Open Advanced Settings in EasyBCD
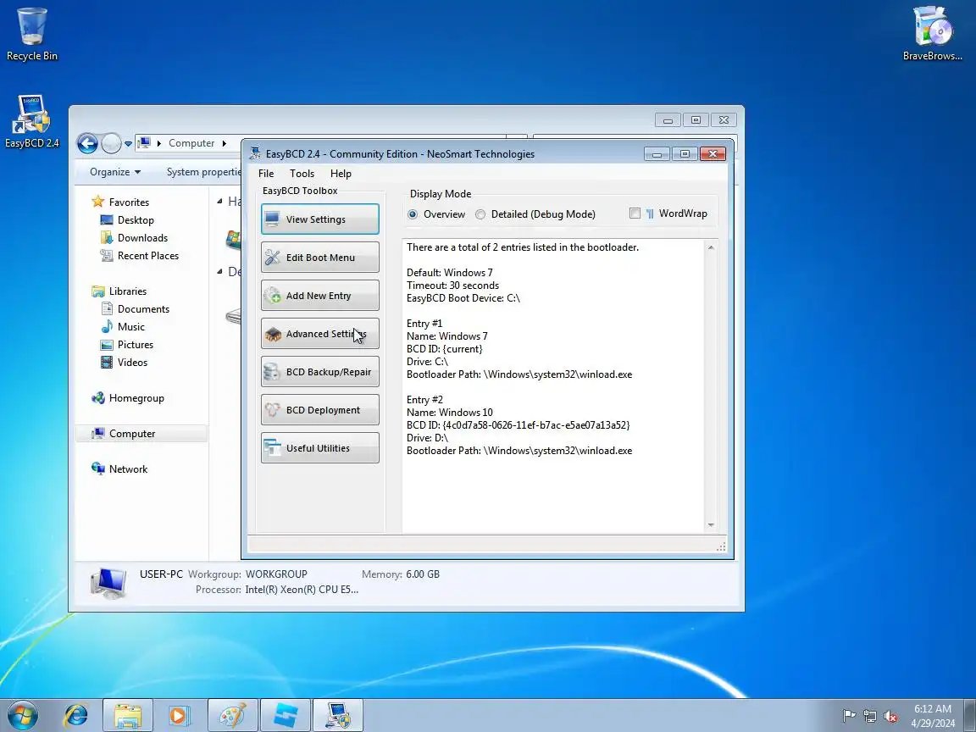Screen dimensions: 976x732 [x=320, y=334]
